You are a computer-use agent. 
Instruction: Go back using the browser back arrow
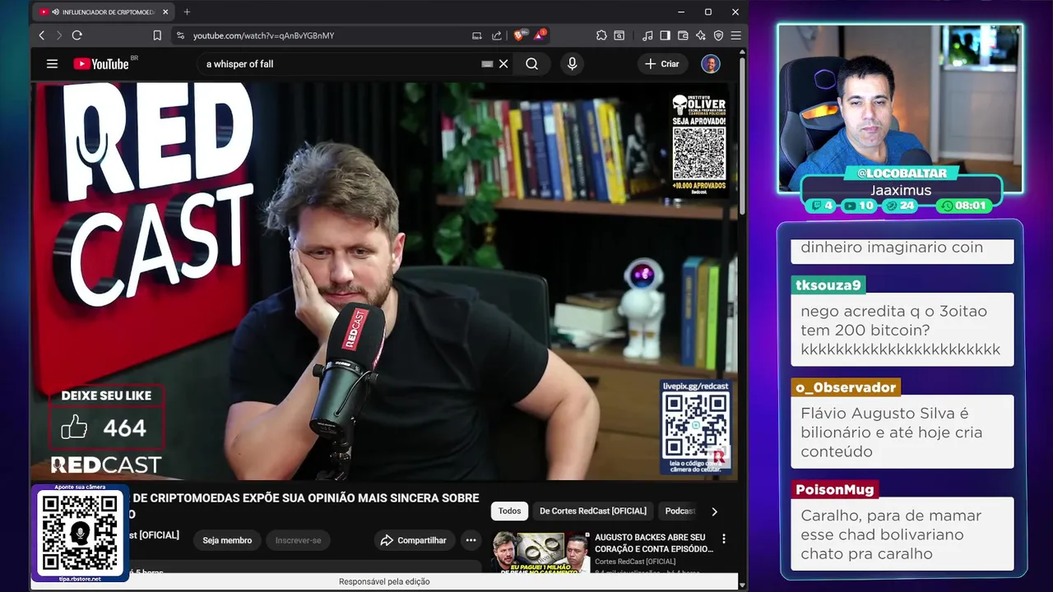42,35
